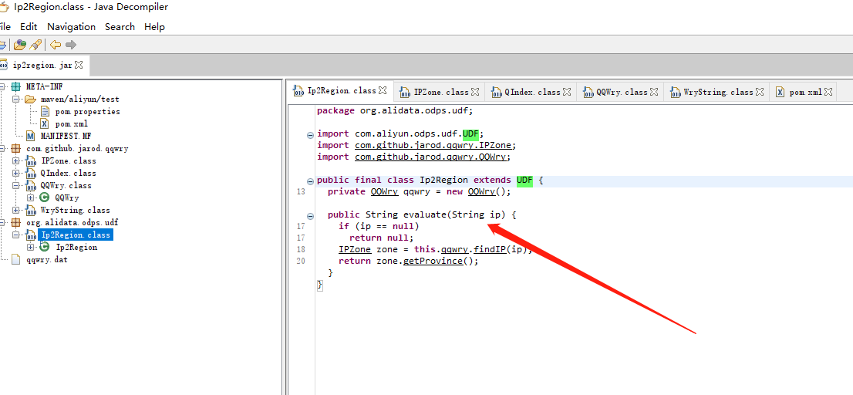The image size is (853, 395).
Task: Switch to the pom.xml editor tab
Action: [805, 92]
